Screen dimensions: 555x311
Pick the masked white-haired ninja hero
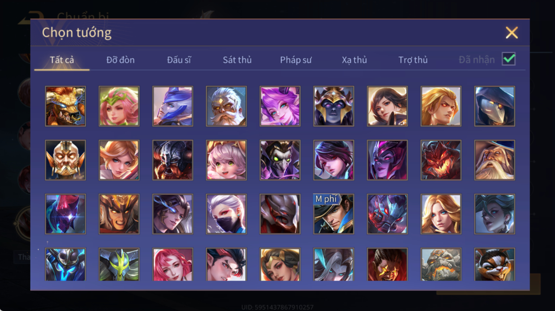pyautogui.click(x=226, y=214)
